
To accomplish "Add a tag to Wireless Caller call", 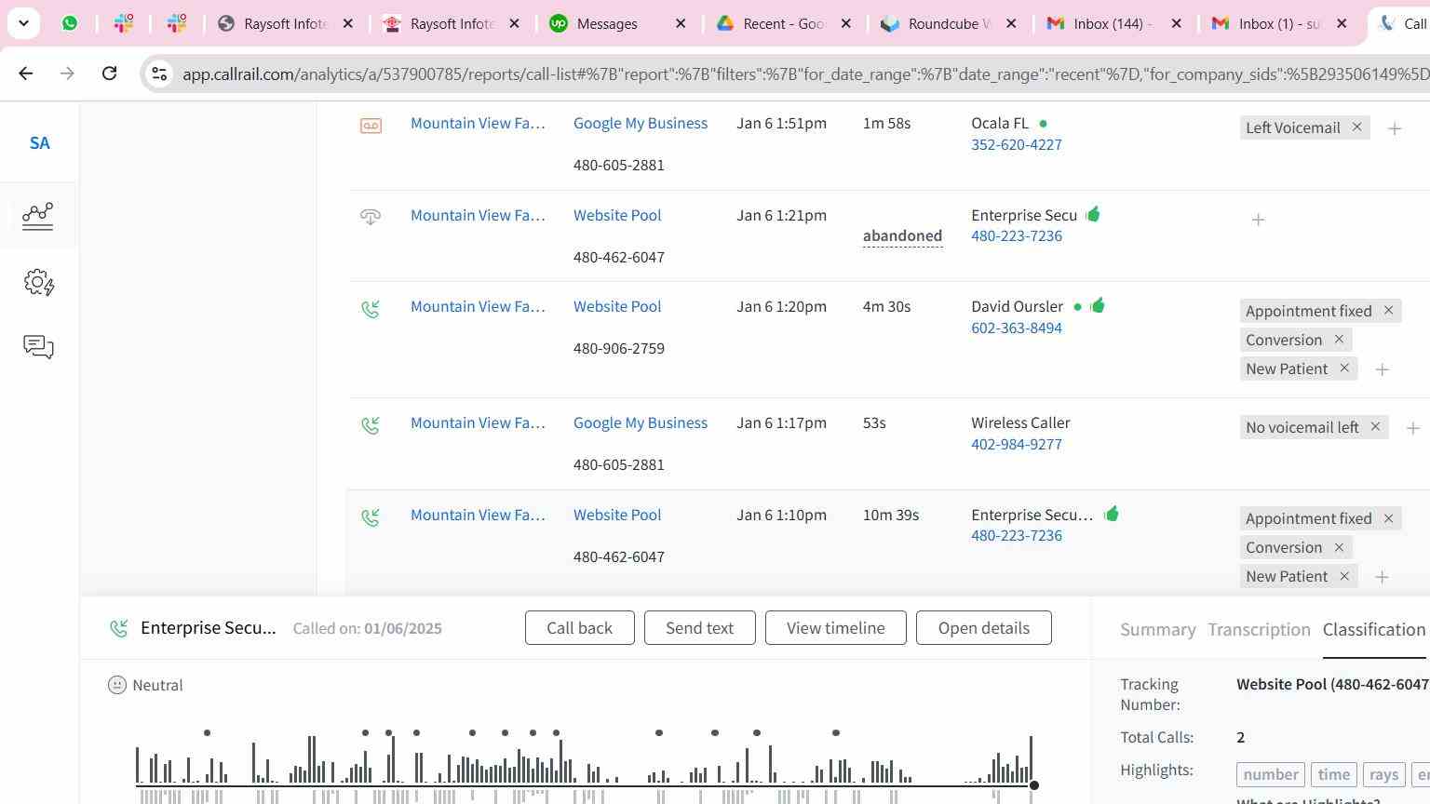I will (1413, 428).
